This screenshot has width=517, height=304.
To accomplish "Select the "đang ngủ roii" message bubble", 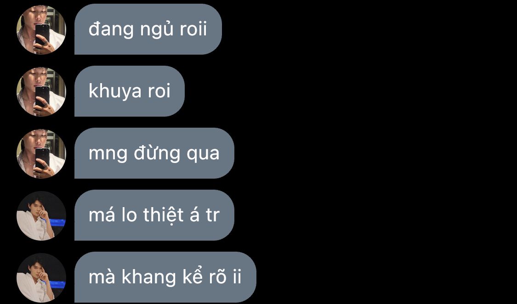I will 148,29.
